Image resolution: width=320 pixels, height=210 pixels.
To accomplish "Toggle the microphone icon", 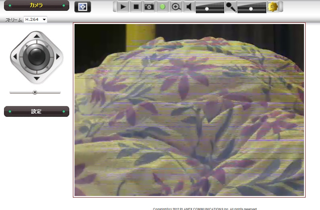I will (231, 7).
